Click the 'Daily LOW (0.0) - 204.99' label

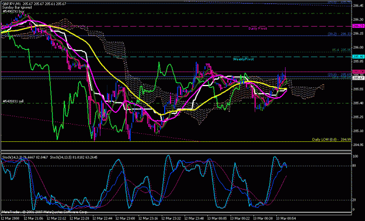pos(332,140)
